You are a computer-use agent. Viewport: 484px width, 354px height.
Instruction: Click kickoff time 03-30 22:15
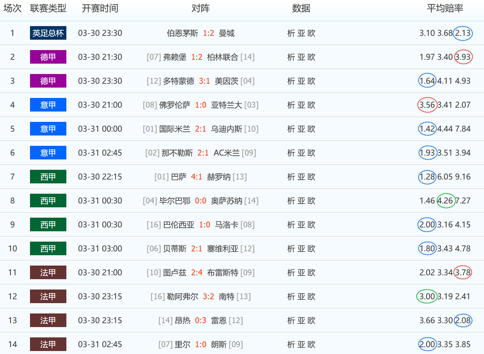[x=100, y=177]
